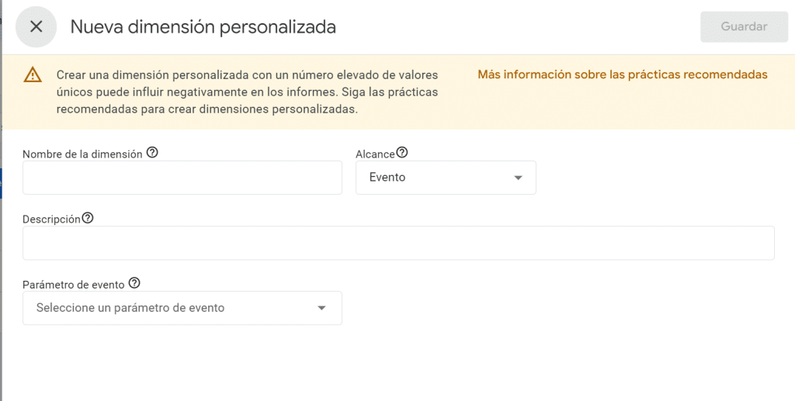Viewport: 795px width, 401px height.
Task: Close the Nueva dimensión personalizada panel
Action: coord(36,27)
